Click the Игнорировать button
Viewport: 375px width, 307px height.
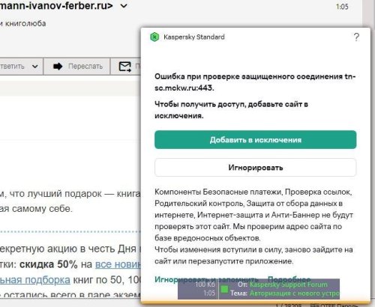click(x=255, y=168)
